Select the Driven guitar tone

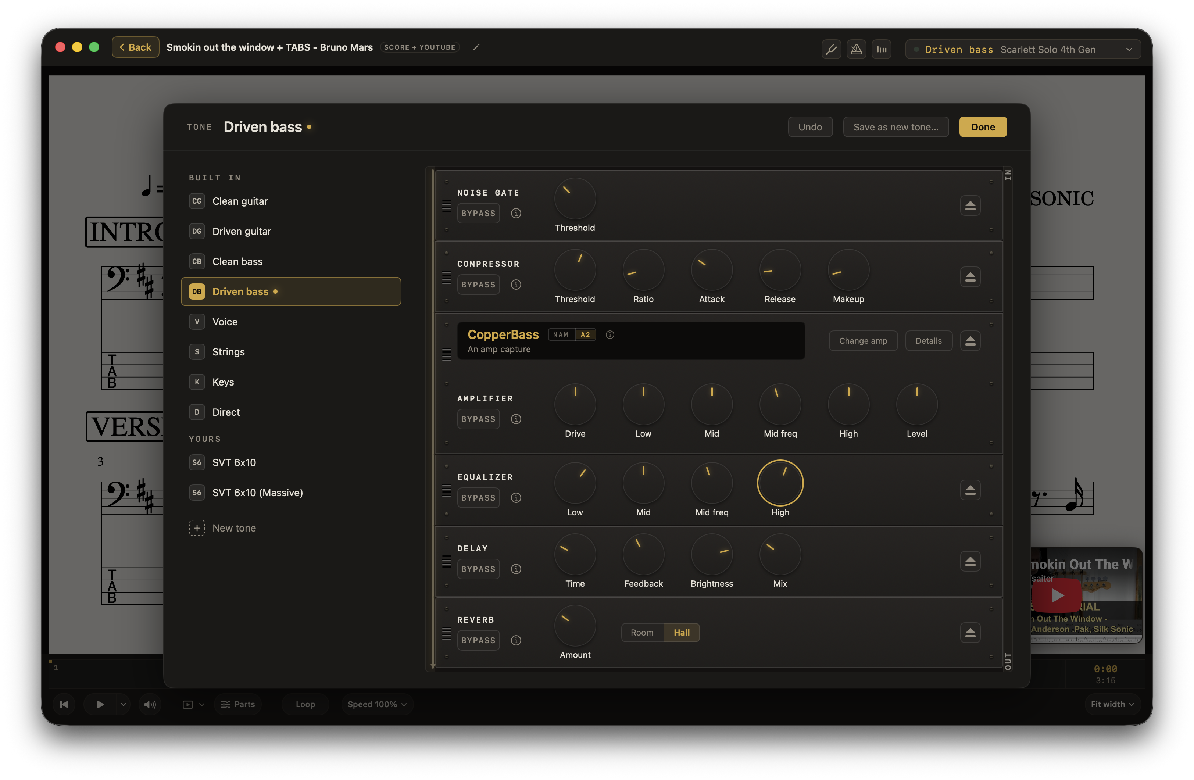291,231
